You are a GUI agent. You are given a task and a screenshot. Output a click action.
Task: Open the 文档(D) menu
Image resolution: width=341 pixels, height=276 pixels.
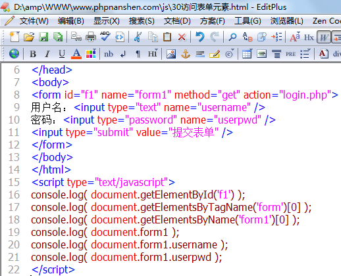177,21
